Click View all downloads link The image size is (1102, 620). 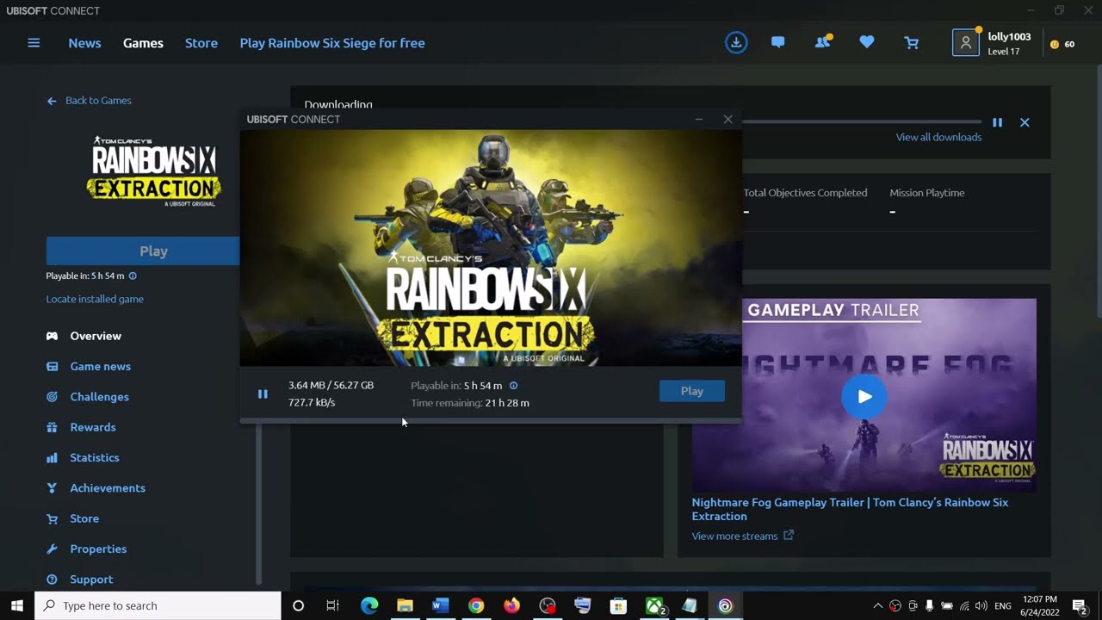(938, 137)
